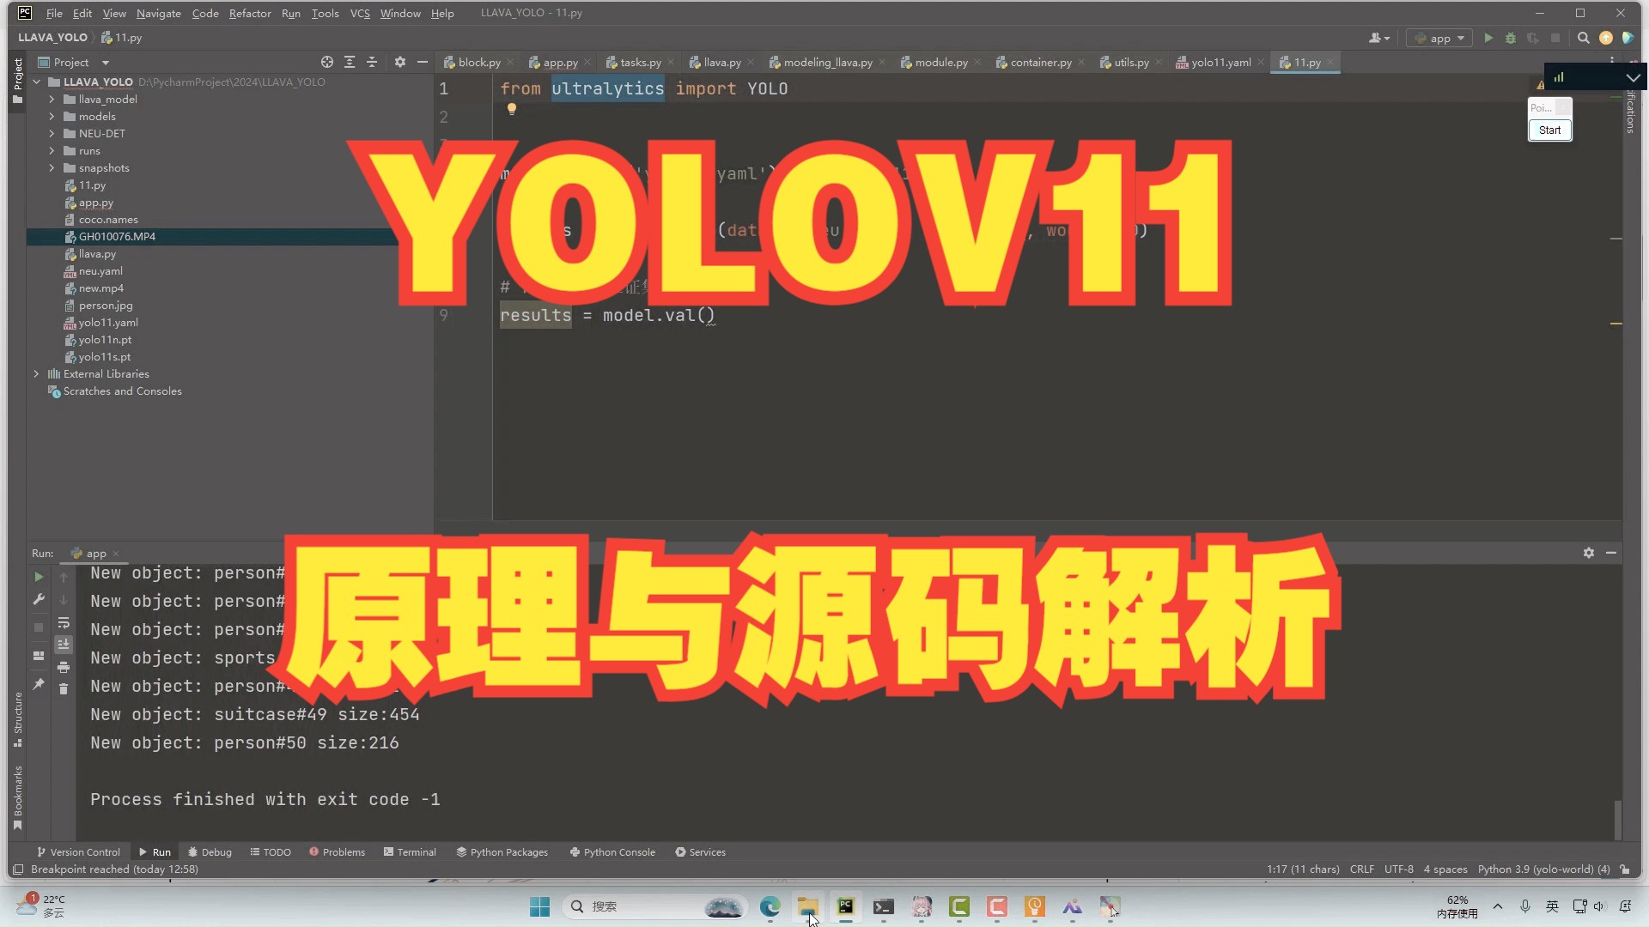The image size is (1649, 927).
Task: Click the Start button in the popup
Action: [1549, 130]
